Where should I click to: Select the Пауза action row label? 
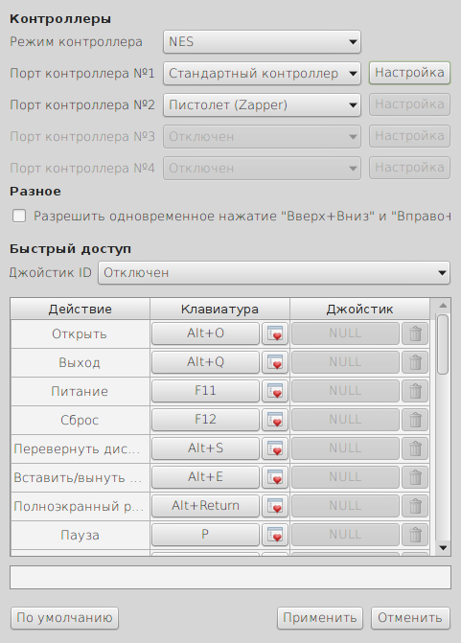tap(80, 535)
